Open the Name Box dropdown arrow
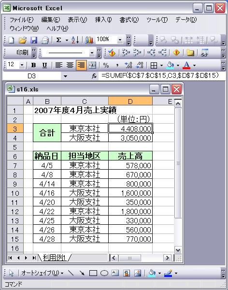The image size is (228, 290). [x=66, y=76]
